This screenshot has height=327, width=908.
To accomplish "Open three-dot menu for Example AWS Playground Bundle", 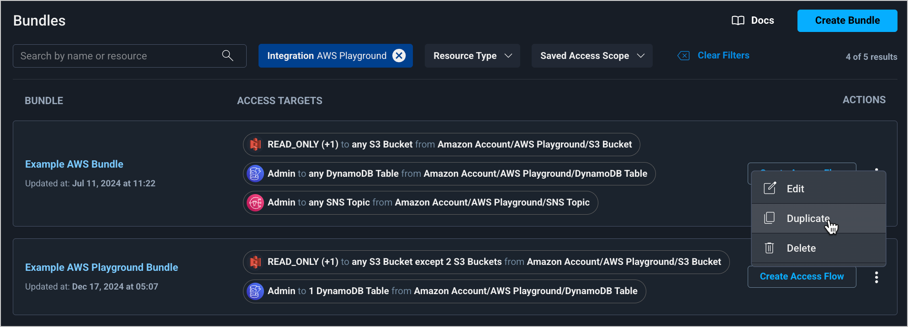I will point(876,277).
